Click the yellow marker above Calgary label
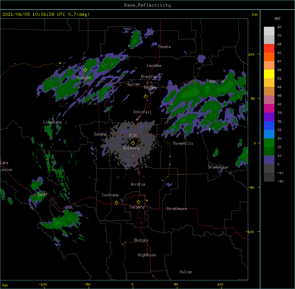Screen dimensions: 295x289 pyautogui.click(x=139, y=202)
